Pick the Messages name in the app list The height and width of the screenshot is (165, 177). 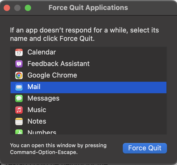coord(43,98)
